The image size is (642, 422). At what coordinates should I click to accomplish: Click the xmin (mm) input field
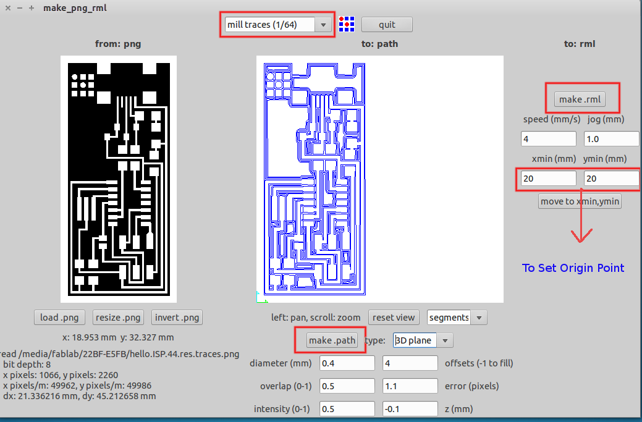(x=548, y=179)
